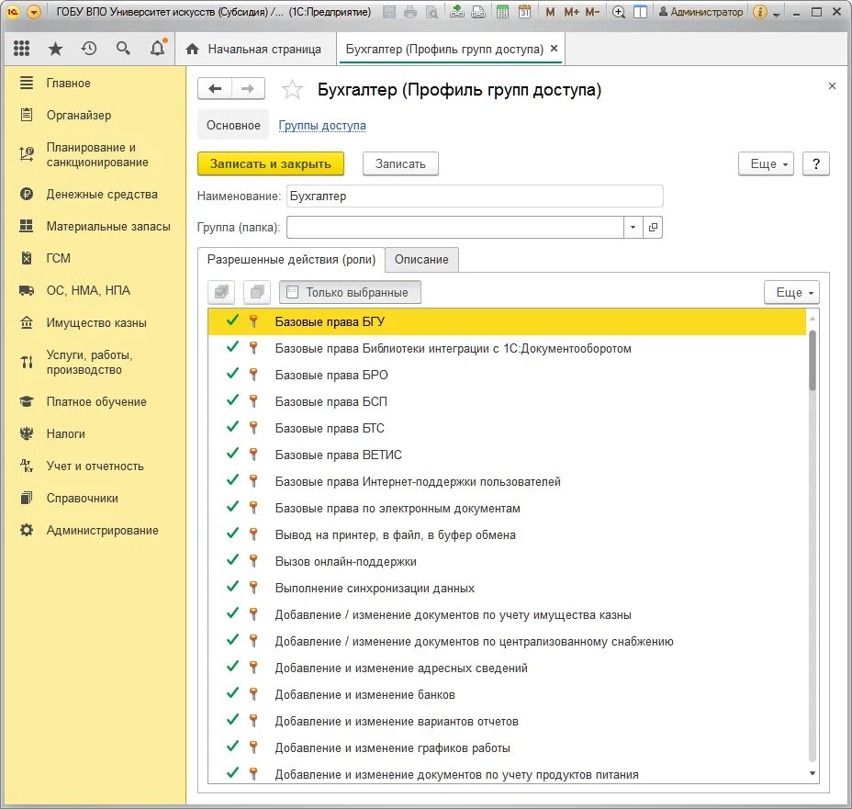Click the save icon in title bar
The height and width of the screenshot is (809, 852).
point(389,12)
